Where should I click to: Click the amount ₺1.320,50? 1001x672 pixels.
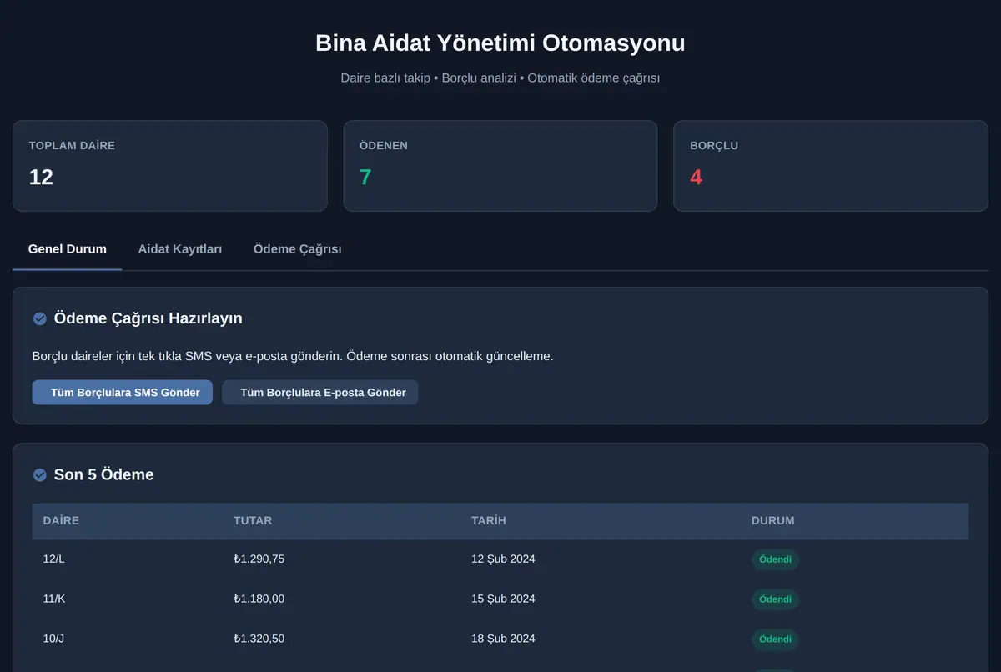click(x=259, y=639)
